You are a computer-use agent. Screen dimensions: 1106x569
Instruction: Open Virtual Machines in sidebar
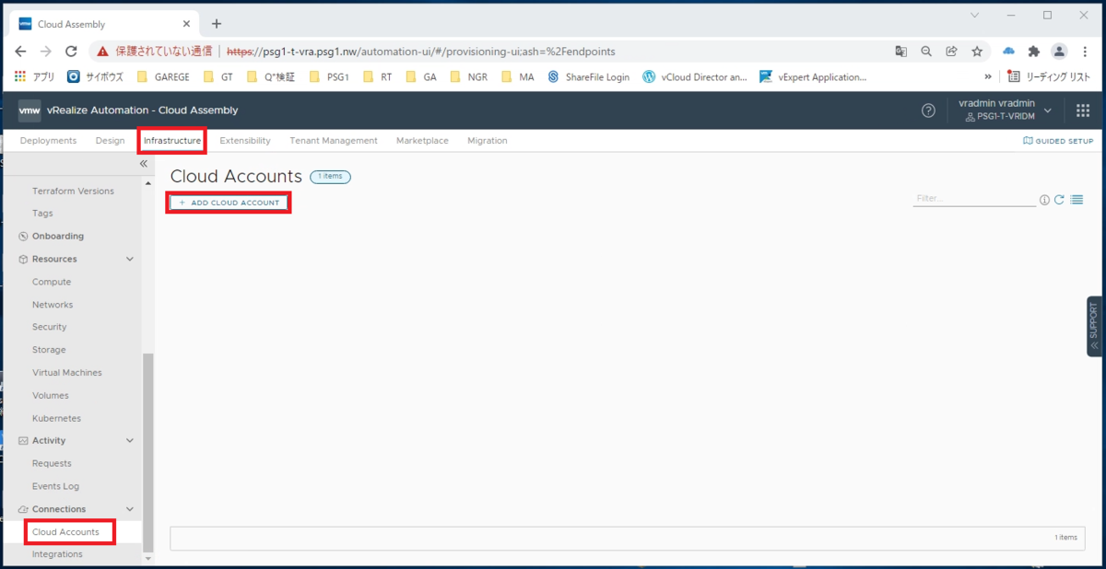point(67,373)
